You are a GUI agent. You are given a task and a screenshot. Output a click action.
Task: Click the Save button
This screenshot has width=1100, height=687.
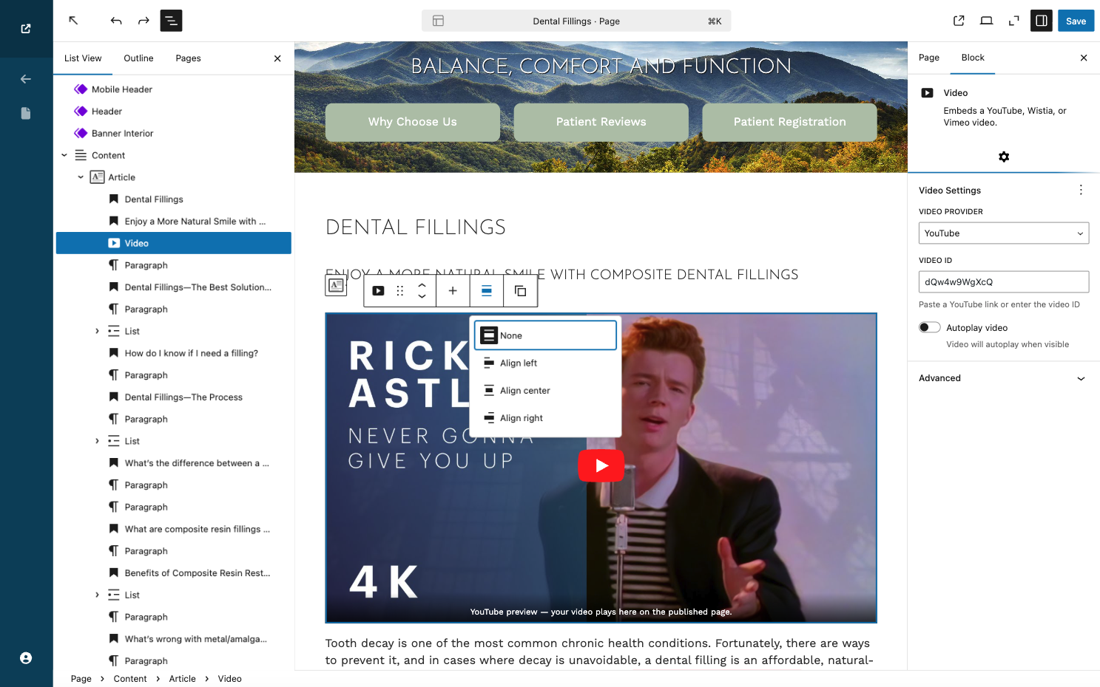pyautogui.click(x=1076, y=21)
